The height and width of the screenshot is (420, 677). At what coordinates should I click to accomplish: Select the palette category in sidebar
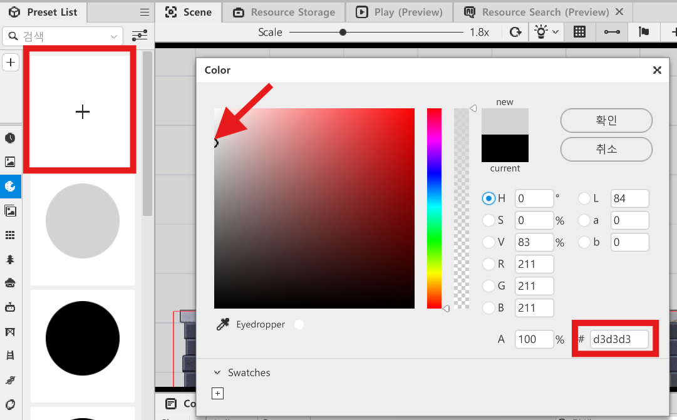click(x=10, y=186)
